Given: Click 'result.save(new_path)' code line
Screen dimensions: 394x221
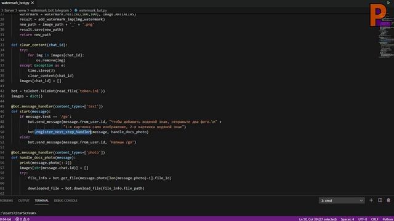Looking at the screenshot, I should 41,29.
